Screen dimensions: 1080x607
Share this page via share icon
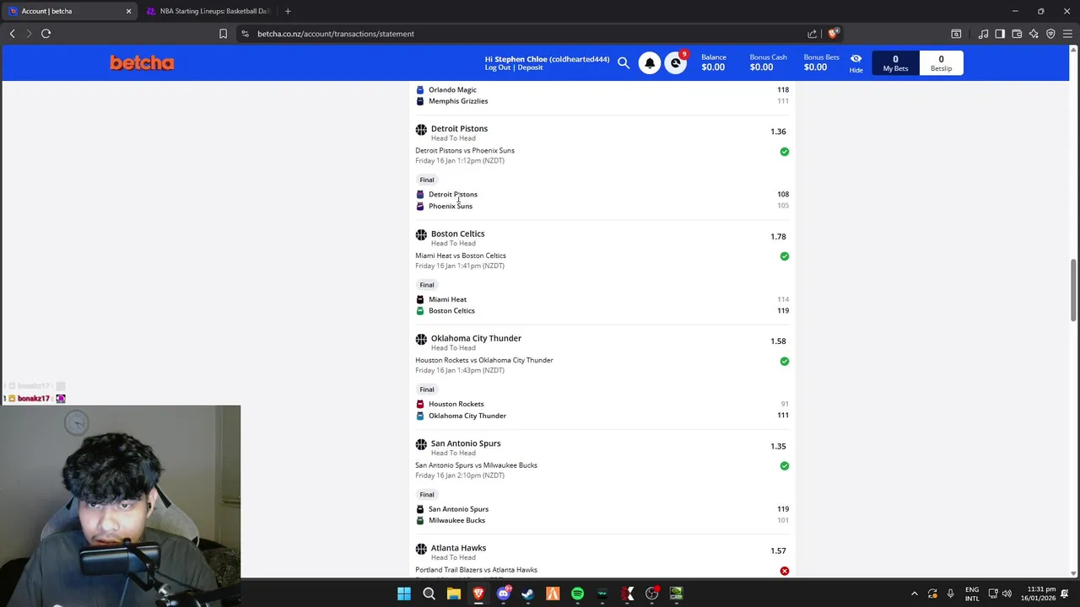point(812,34)
